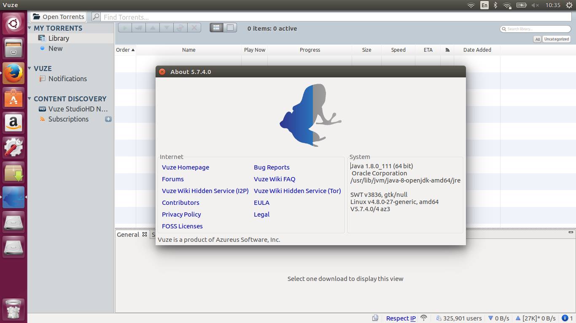The height and width of the screenshot is (323, 576).
Task: Click the RSS feed column header icon
Action: coord(447,50)
